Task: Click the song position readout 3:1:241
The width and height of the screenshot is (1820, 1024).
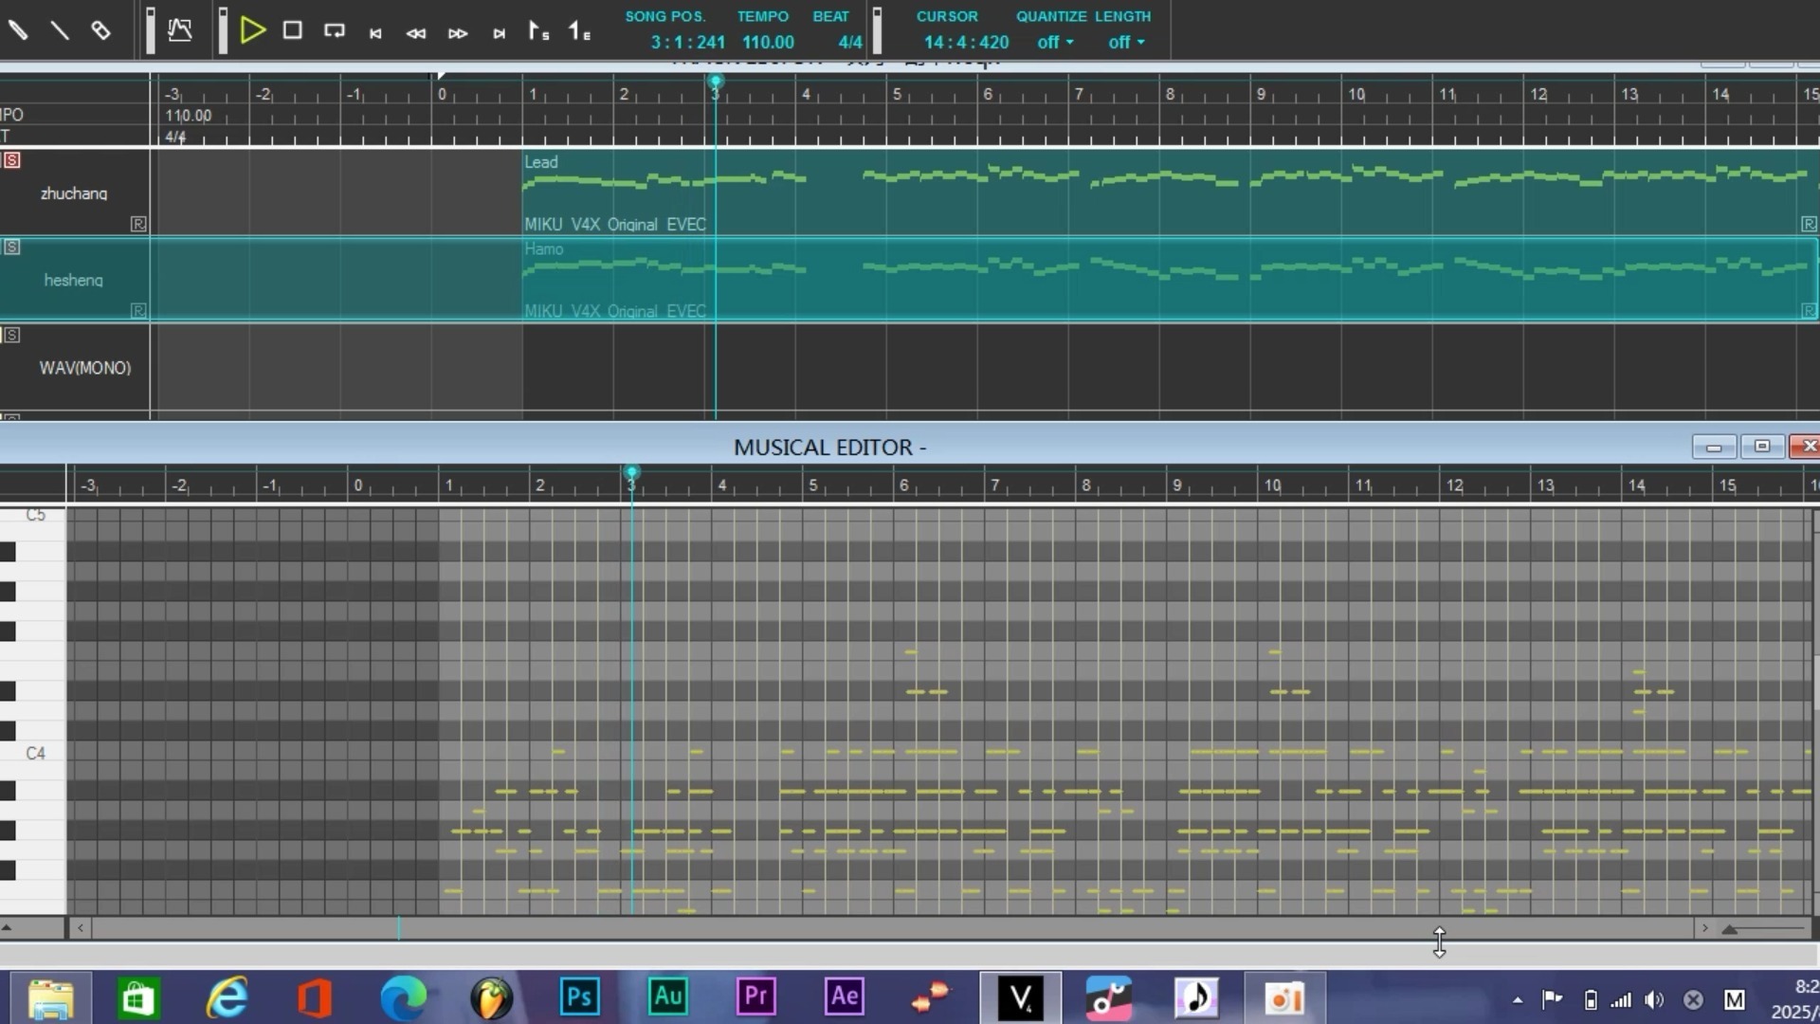Action: 688,42
